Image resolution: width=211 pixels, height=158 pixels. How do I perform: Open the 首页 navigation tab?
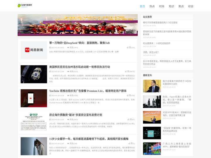pyautogui.click(x=142, y=6)
